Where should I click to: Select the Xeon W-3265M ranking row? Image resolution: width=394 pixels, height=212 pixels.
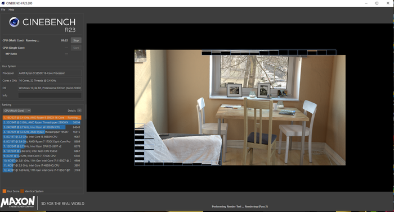tap(42, 127)
